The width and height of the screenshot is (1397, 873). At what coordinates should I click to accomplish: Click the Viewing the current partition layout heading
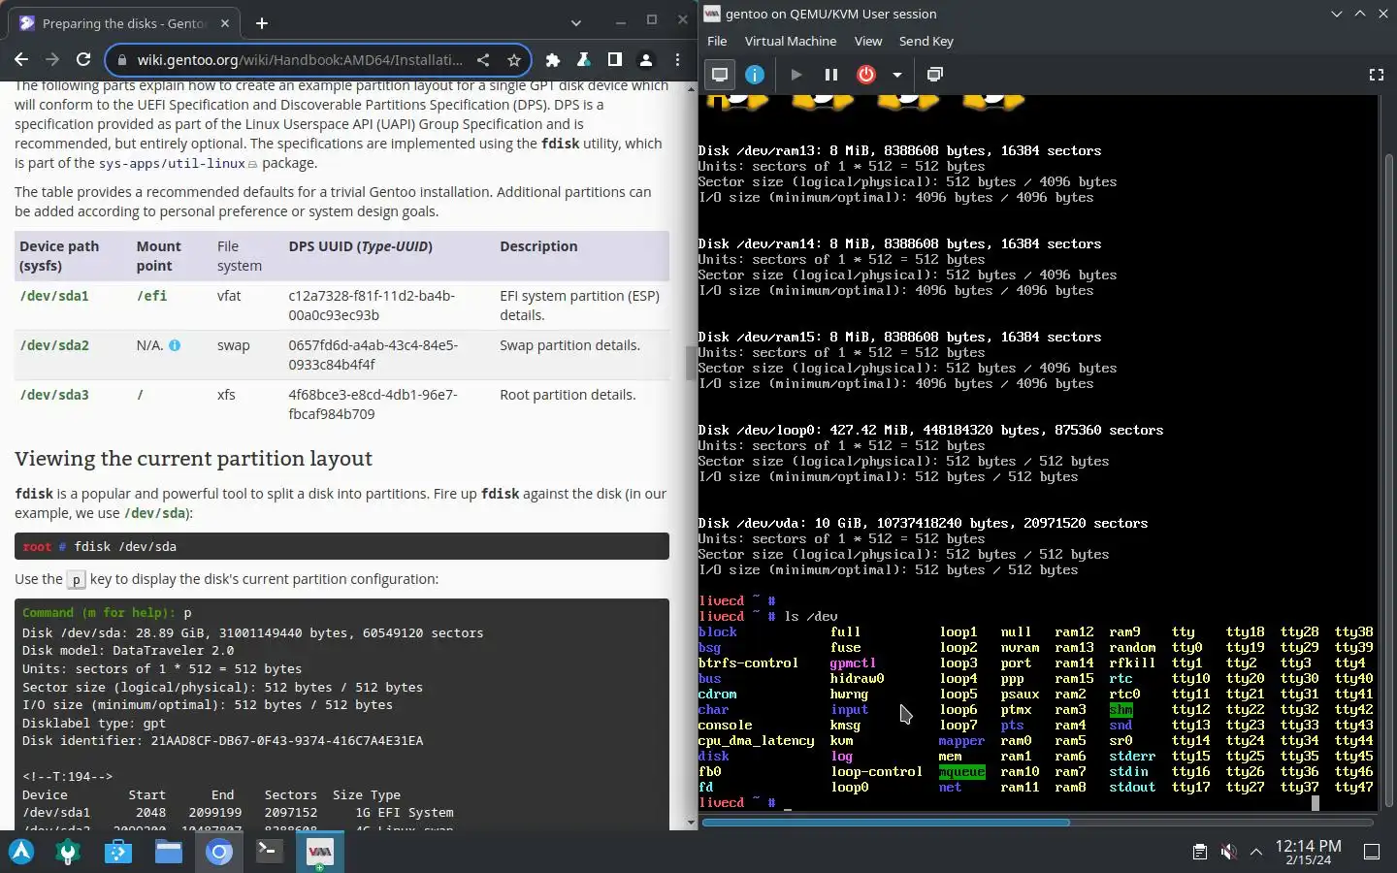click(x=193, y=459)
